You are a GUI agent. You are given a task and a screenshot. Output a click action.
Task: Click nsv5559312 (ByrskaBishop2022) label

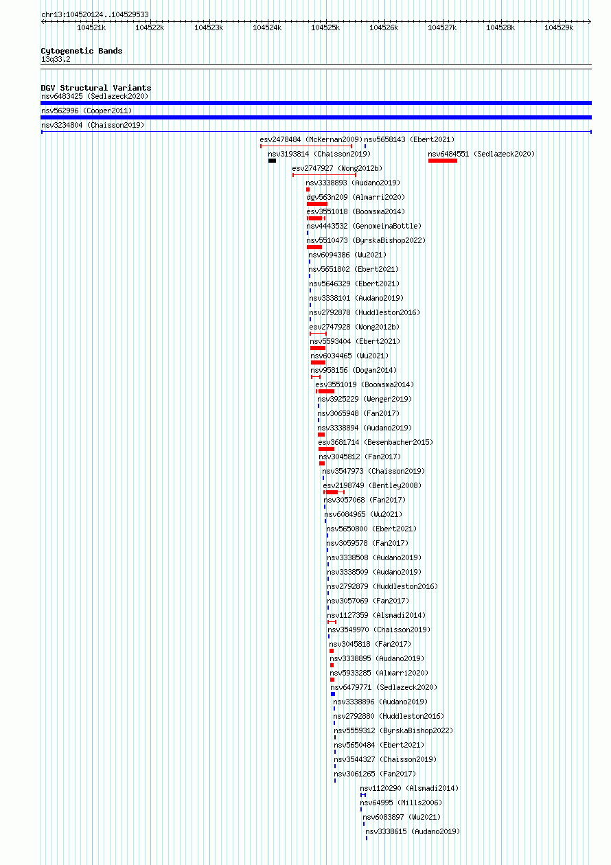(393, 730)
